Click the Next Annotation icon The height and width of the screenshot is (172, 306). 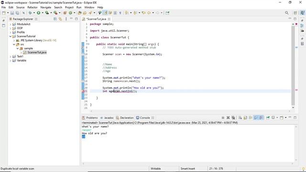coord(127,13)
